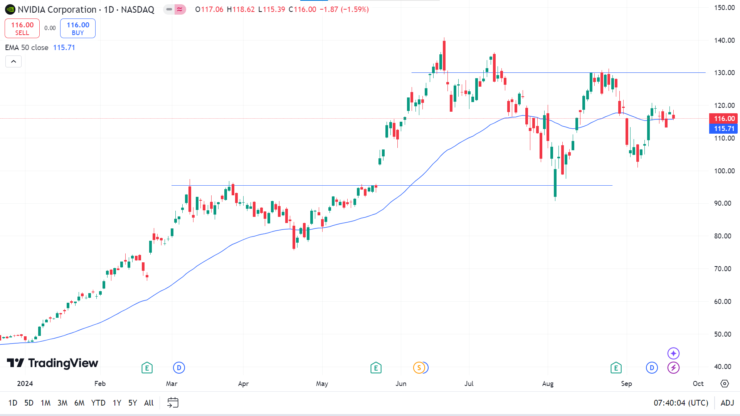This screenshot has width=740, height=416.
Task: Select the 1Y time range
Action: 117,403
